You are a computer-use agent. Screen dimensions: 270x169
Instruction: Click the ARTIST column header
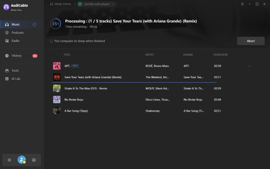pos(150,55)
